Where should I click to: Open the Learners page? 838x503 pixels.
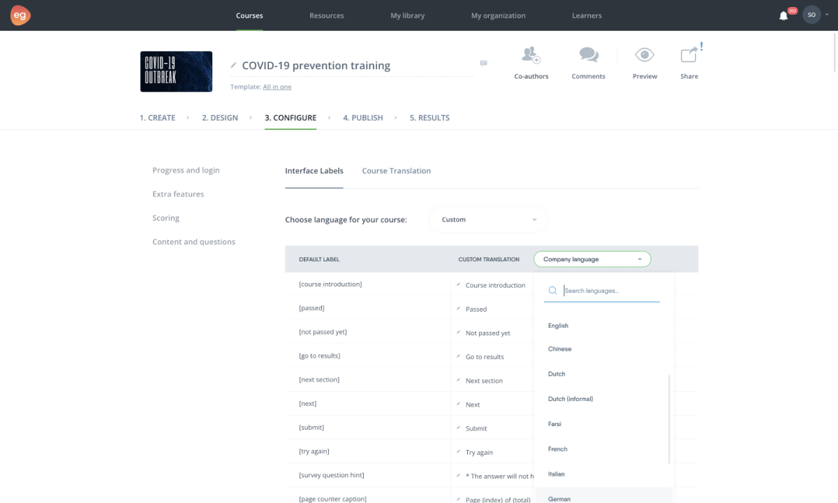point(587,15)
